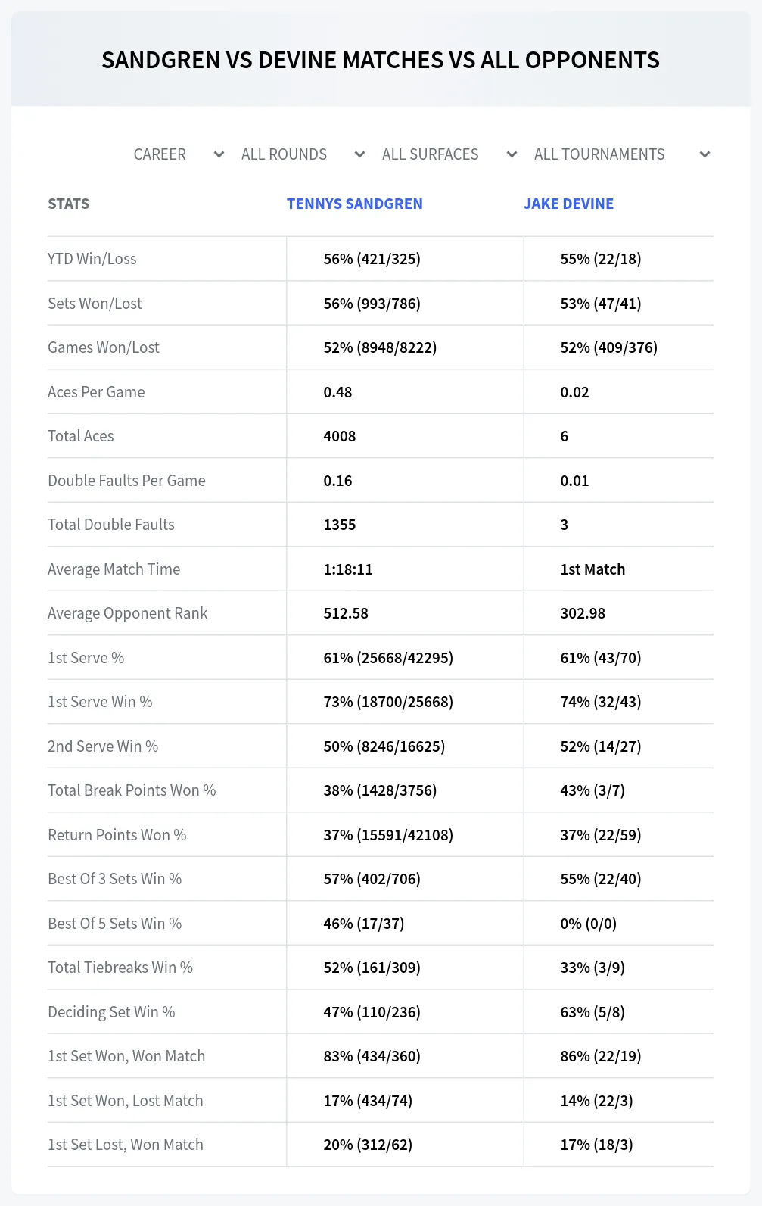Open the CAREER dropdown

click(x=179, y=154)
